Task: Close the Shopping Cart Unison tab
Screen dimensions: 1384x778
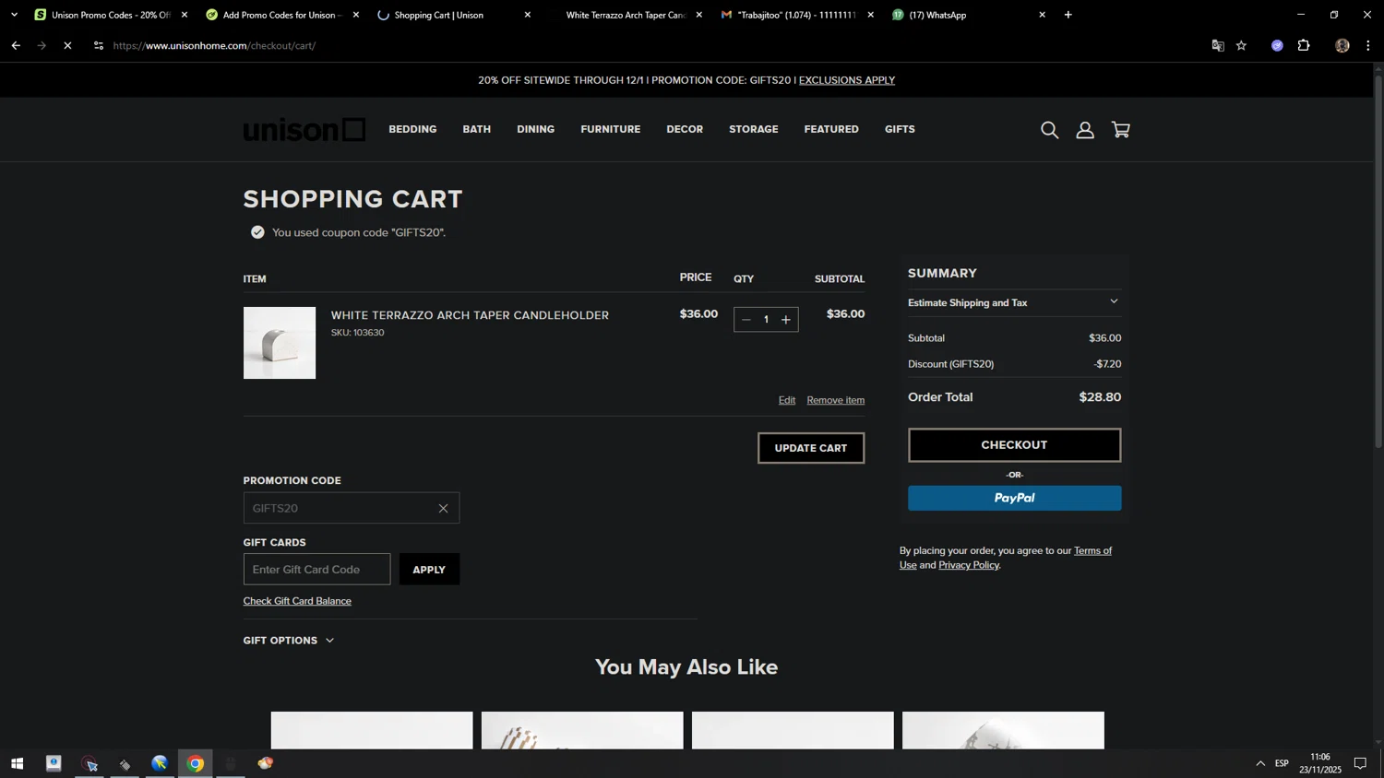Action: coord(528,15)
